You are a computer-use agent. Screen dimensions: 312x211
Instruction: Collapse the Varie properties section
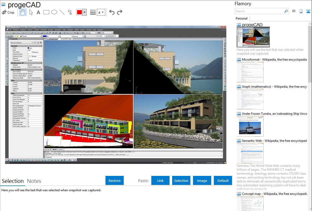click(41, 93)
